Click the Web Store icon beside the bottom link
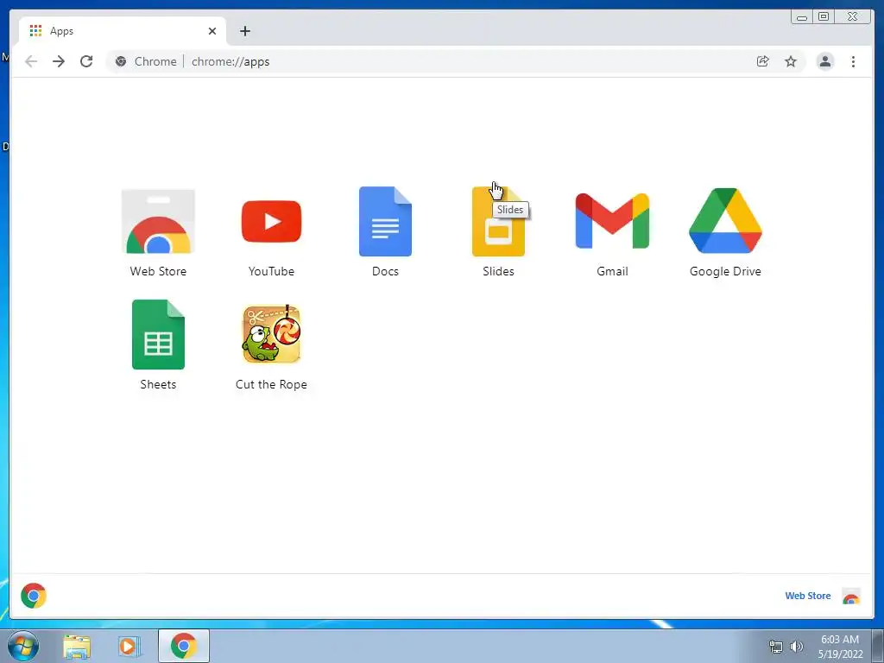This screenshot has width=884, height=663. pos(851,596)
